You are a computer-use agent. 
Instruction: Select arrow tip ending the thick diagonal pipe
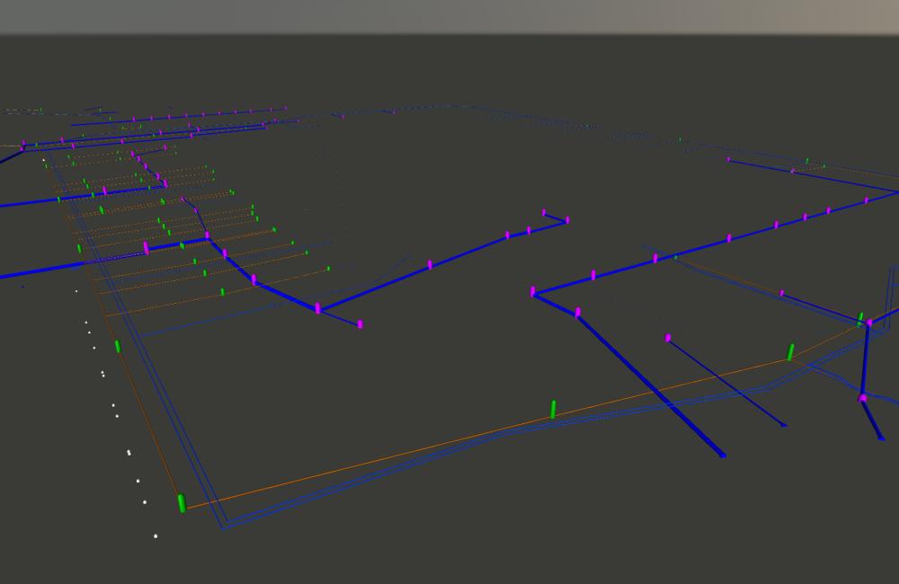722,456
